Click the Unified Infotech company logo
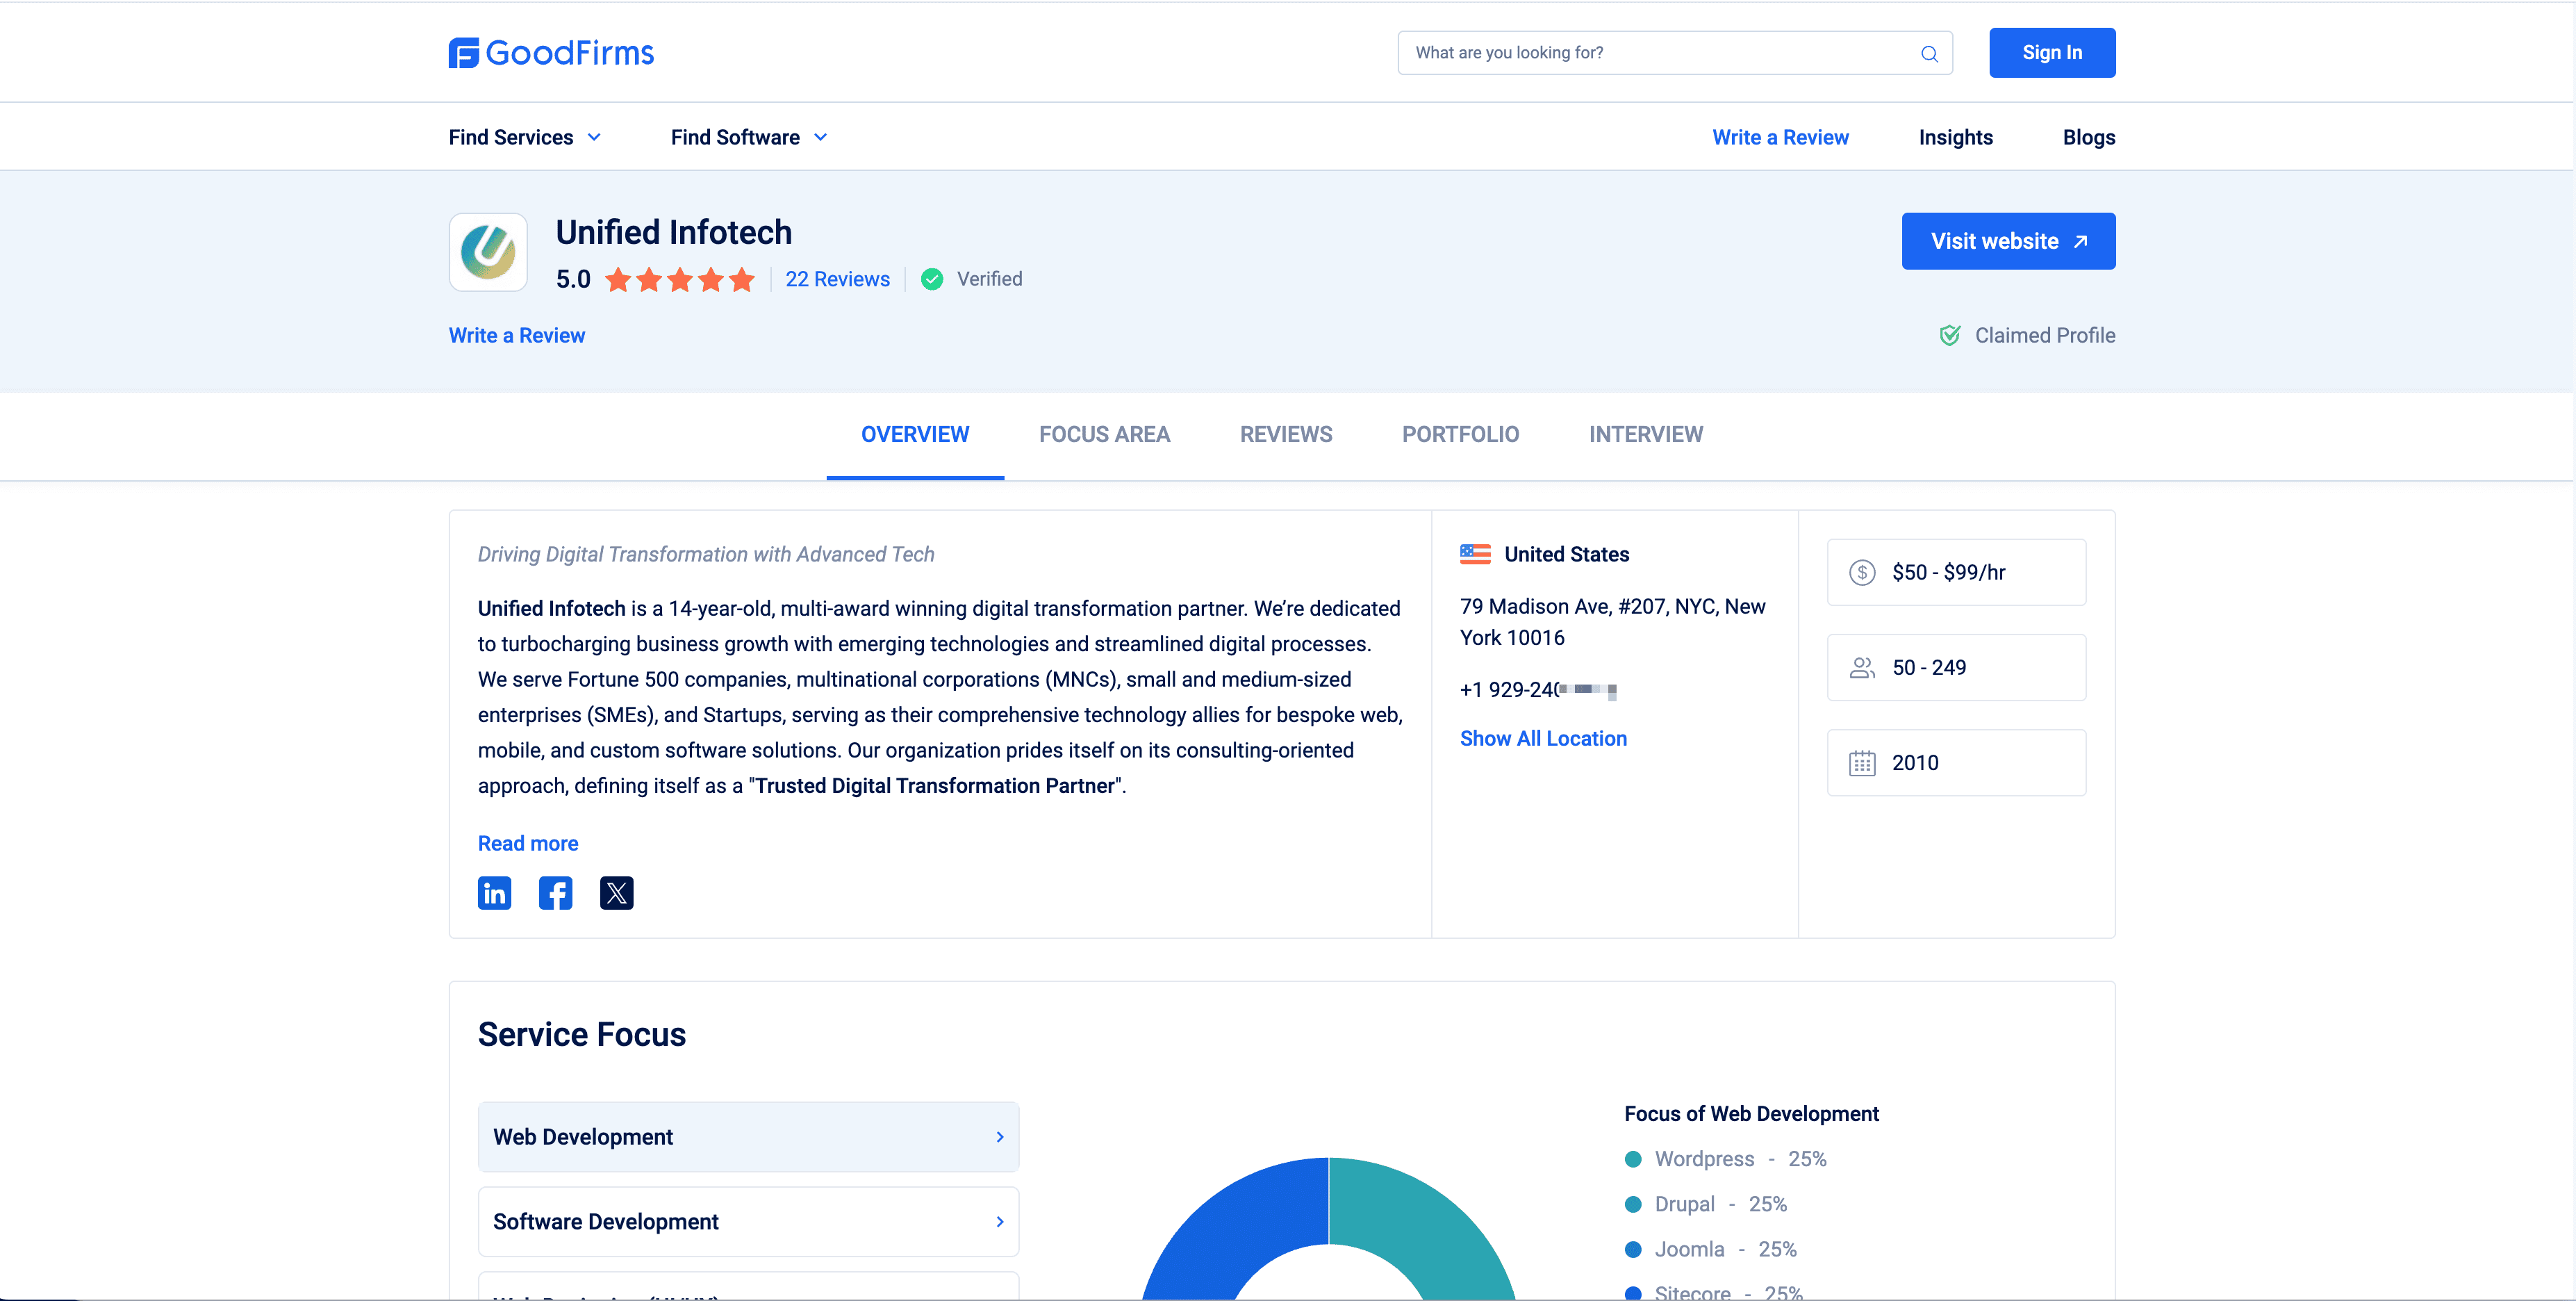The height and width of the screenshot is (1301, 2576). pyautogui.click(x=488, y=252)
